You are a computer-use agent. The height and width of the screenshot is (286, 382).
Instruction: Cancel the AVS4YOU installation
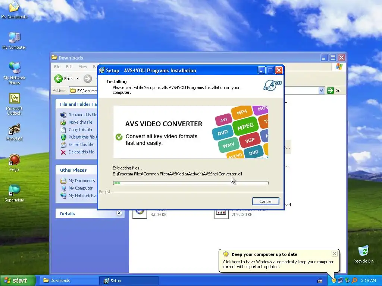(x=266, y=201)
